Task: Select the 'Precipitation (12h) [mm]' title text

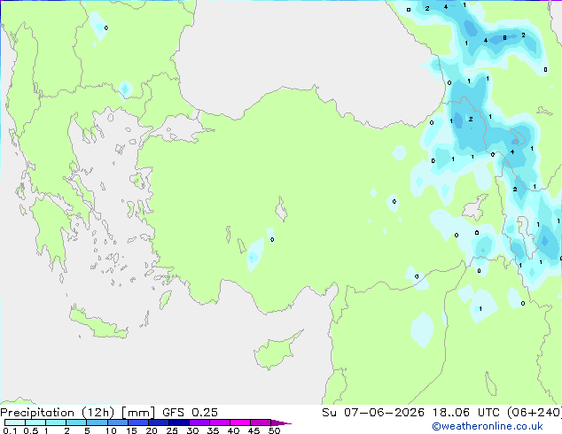Action: tap(78, 413)
